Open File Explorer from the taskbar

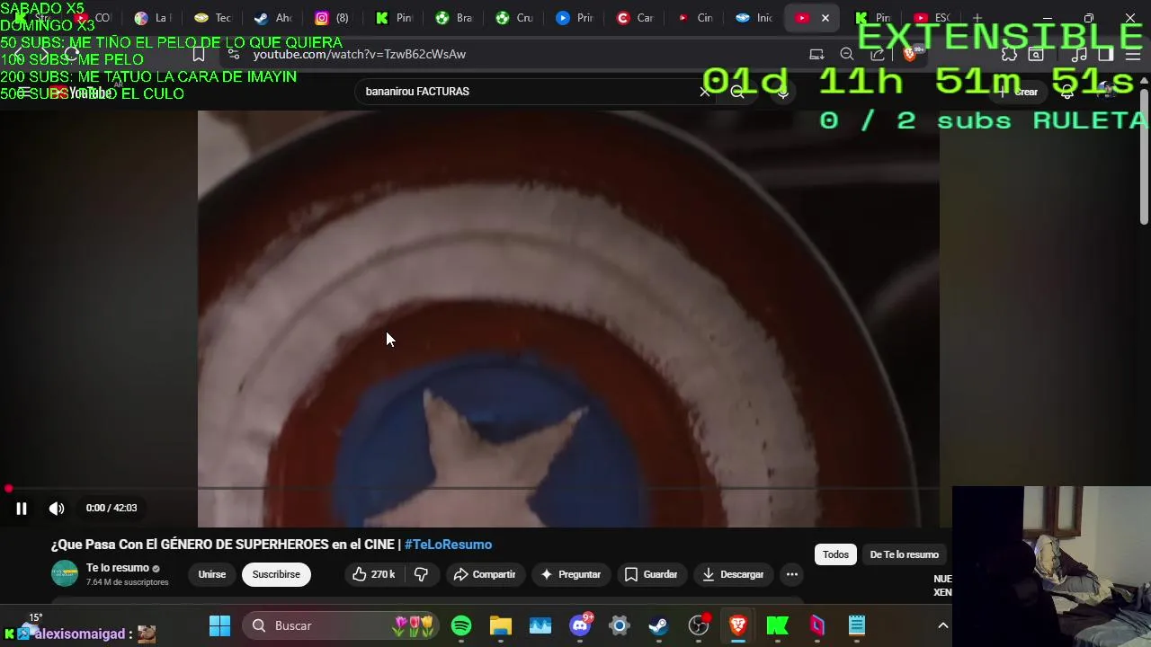(501, 625)
